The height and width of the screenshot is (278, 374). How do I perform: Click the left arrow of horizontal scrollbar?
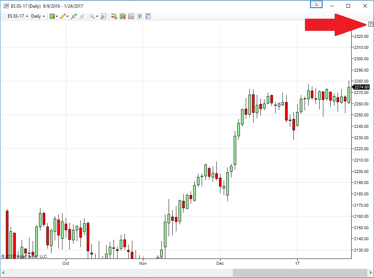click(x=3, y=272)
